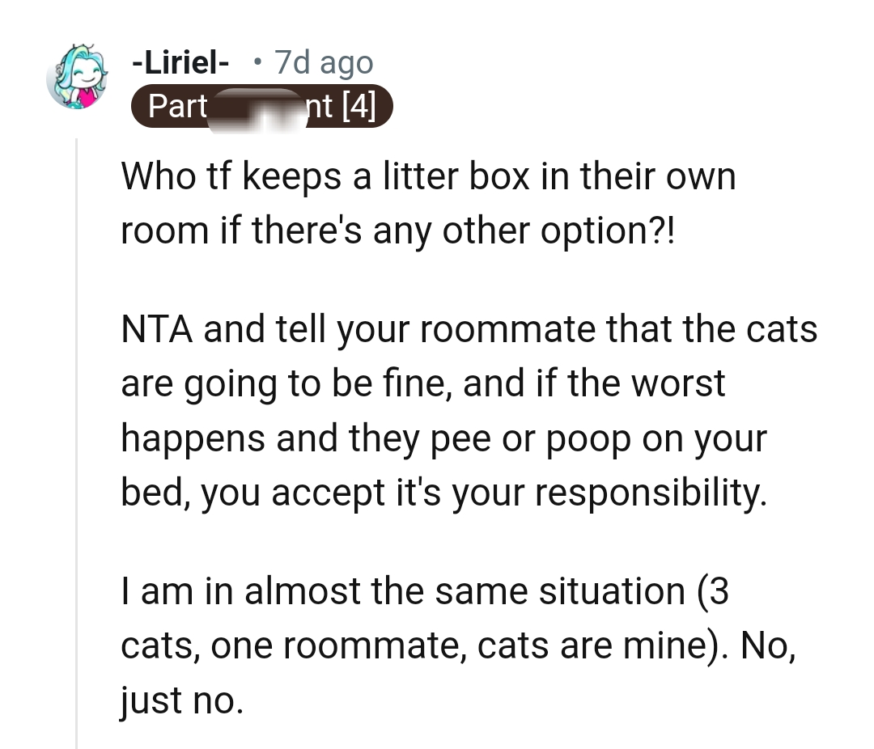The height and width of the screenshot is (749, 874).
Task: Click the line "are going to be fine"
Action: tap(422, 383)
